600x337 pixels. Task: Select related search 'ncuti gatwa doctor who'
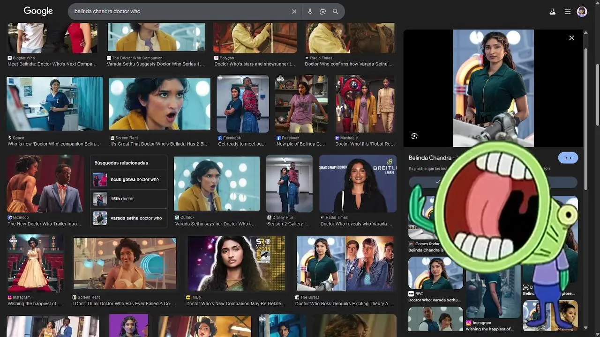point(128,180)
